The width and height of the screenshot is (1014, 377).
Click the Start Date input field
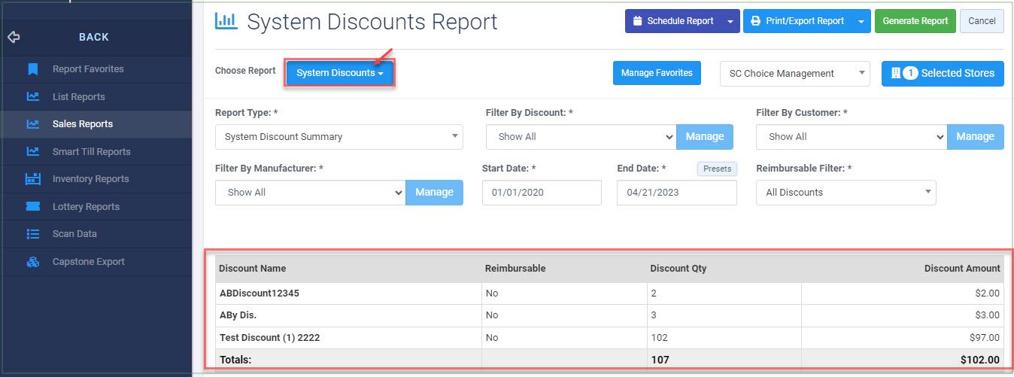(x=542, y=193)
